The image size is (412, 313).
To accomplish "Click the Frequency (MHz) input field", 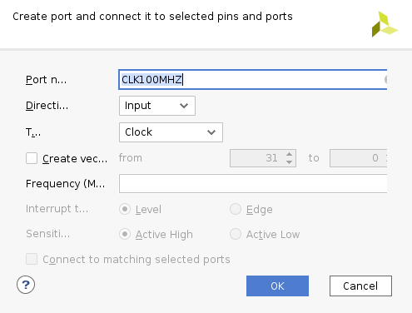I will (x=253, y=183).
